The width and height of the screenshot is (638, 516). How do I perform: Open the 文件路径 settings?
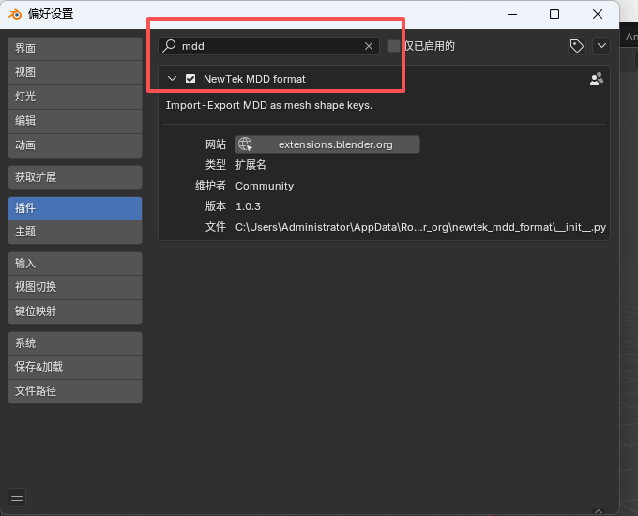(x=75, y=391)
